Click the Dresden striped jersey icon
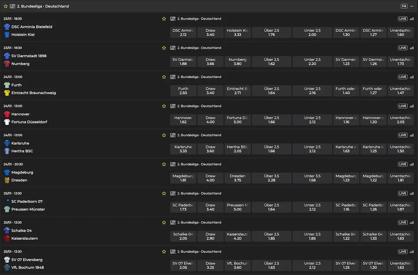Screen dimensions: 418x275 coord(7,180)
